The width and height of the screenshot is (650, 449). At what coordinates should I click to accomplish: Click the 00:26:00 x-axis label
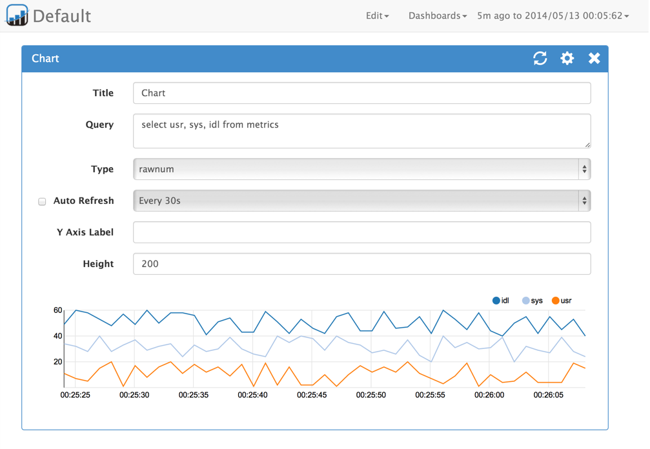click(x=489, y=395)
